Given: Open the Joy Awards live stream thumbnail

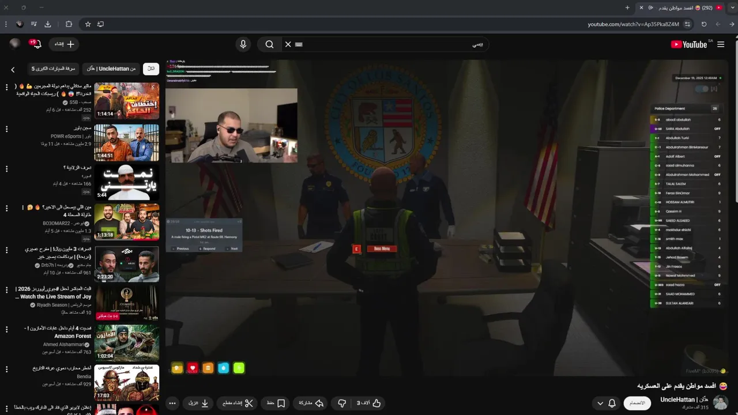Looking at the screenshot, I should (127, 303).
